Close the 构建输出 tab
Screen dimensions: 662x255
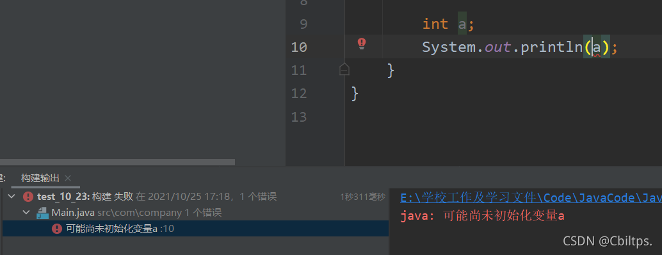coord(68,177)
